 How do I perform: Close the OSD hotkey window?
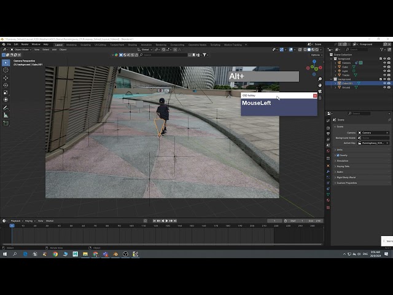[315, 96]
